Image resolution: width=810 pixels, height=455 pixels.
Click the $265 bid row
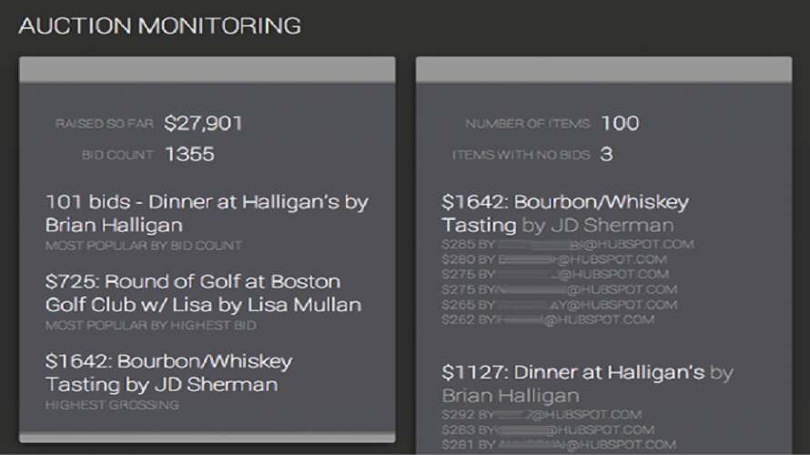point(560,305)
